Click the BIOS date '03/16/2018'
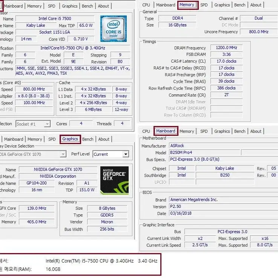 [223, 213]
